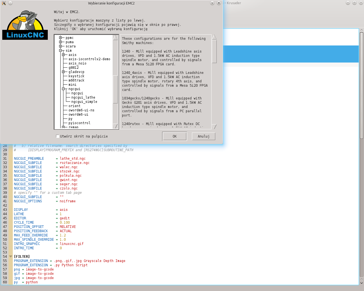Click 'linuxcnc.gif' value in editor
364x291 pixels.
click(x=72, y=244)
